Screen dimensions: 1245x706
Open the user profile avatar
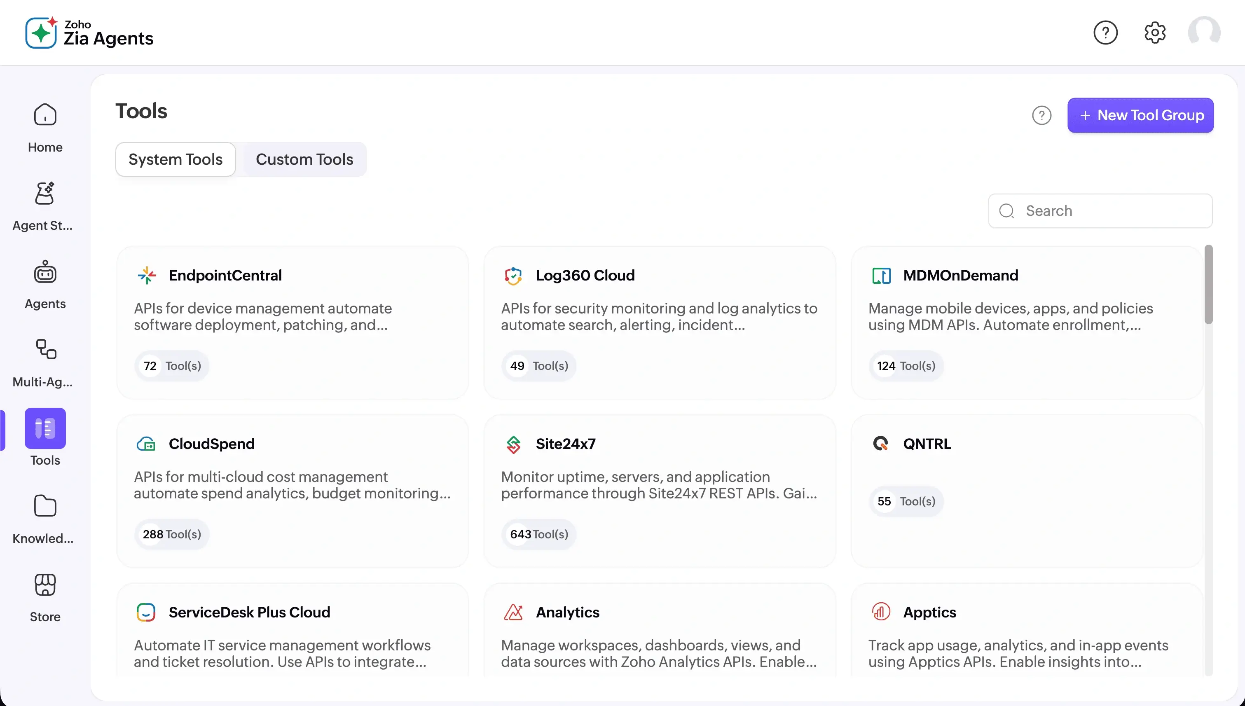tap(1204, 33)
